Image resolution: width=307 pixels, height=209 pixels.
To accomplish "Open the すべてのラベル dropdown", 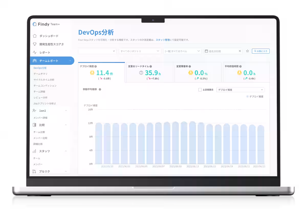I will (182, 51).
